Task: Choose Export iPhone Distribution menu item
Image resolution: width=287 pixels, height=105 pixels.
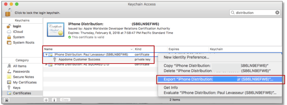Action: coord(218,79)
